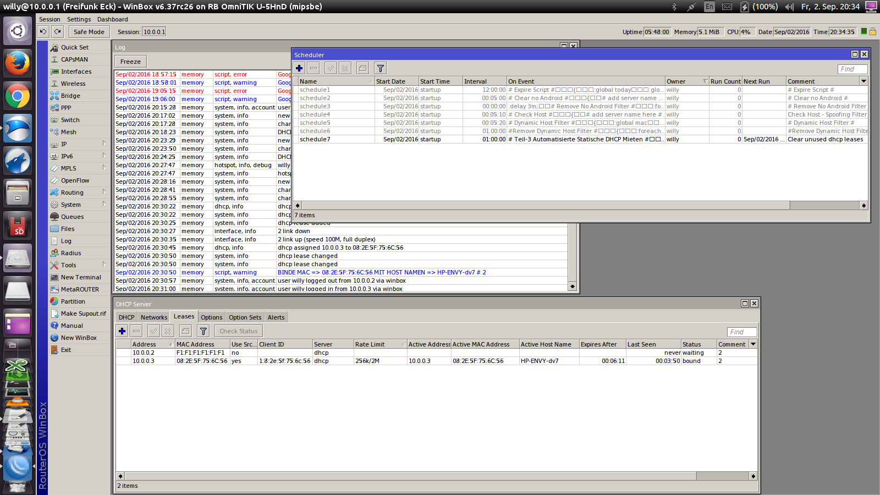Viewport: 880px width, 495px height.
Task: Focus the Find field in DHCP Server
Action: coord(742,332)
